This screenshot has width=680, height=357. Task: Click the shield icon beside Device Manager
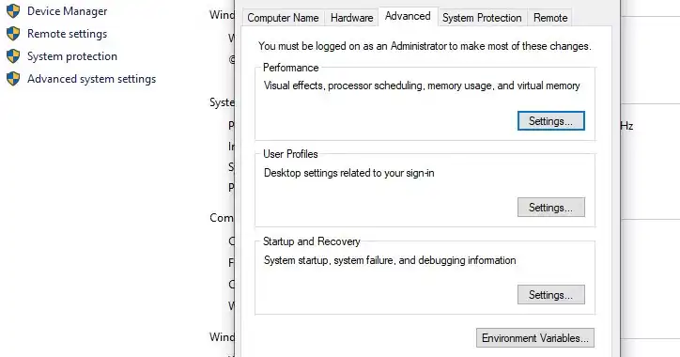coord(13,11)
